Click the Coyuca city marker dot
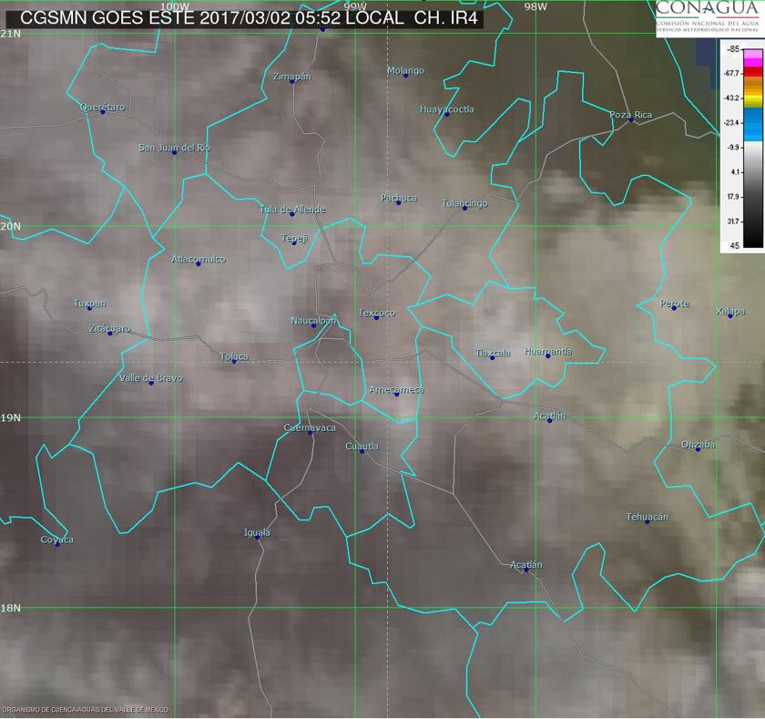Viewport: 765px width, 719px height. pos(57,544)
